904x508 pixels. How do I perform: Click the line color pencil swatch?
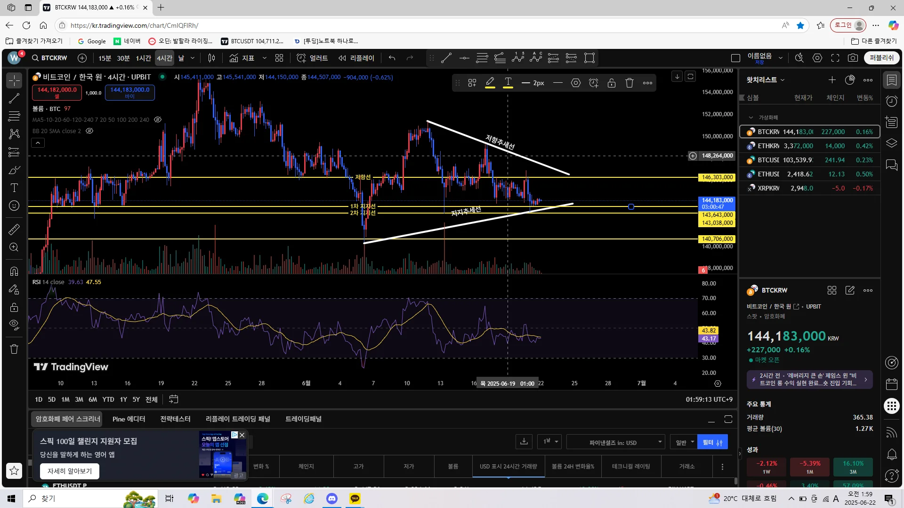(490, 83)
